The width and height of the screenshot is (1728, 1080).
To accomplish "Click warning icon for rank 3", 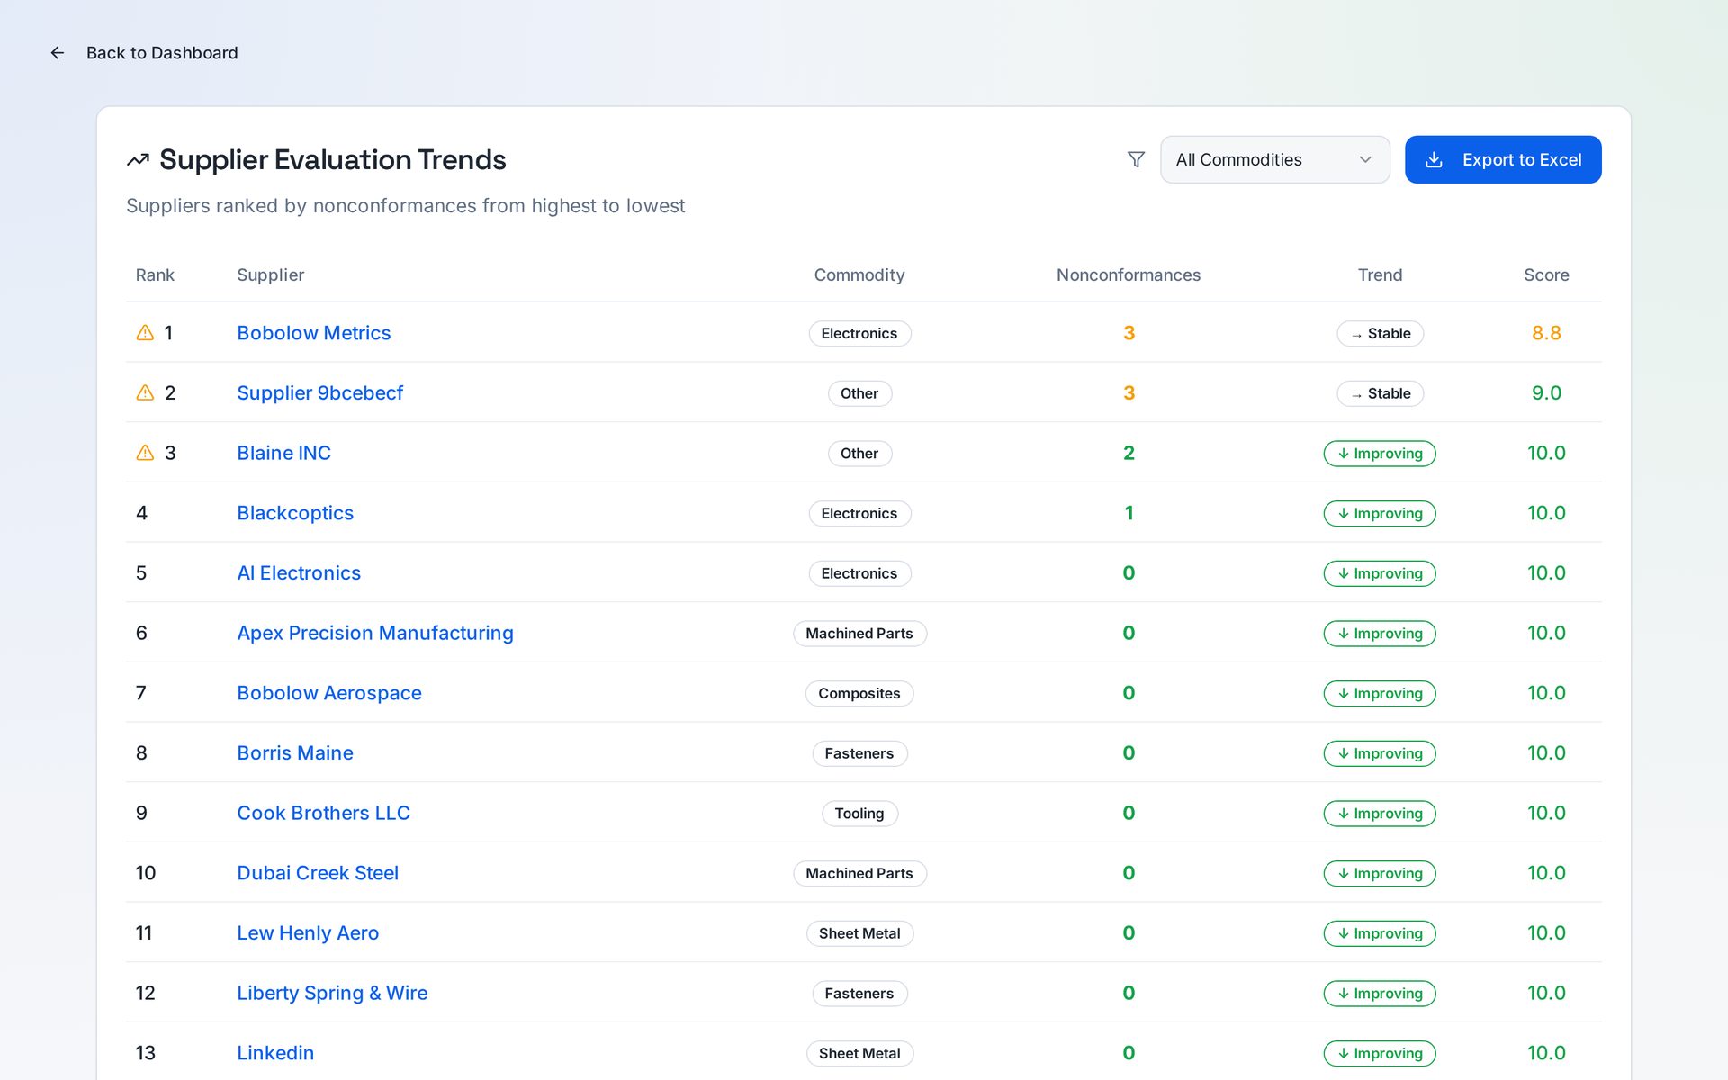I will [x=145, y=453].
